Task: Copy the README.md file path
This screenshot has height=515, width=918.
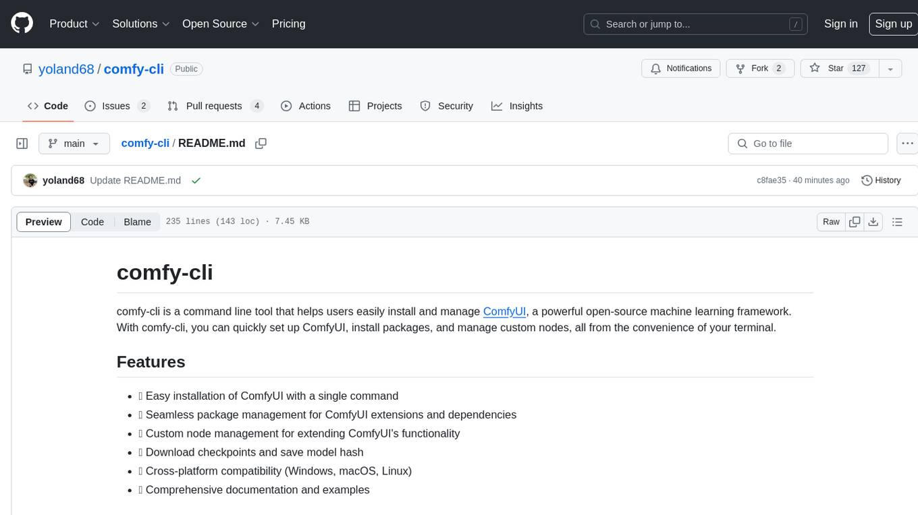Action: [x=261, y=144]
